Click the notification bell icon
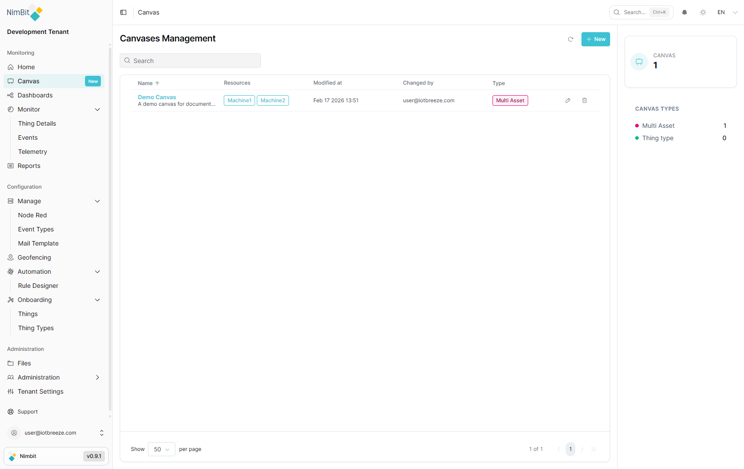The width and height of the screenshot is (744, 469). click(685, 12)
